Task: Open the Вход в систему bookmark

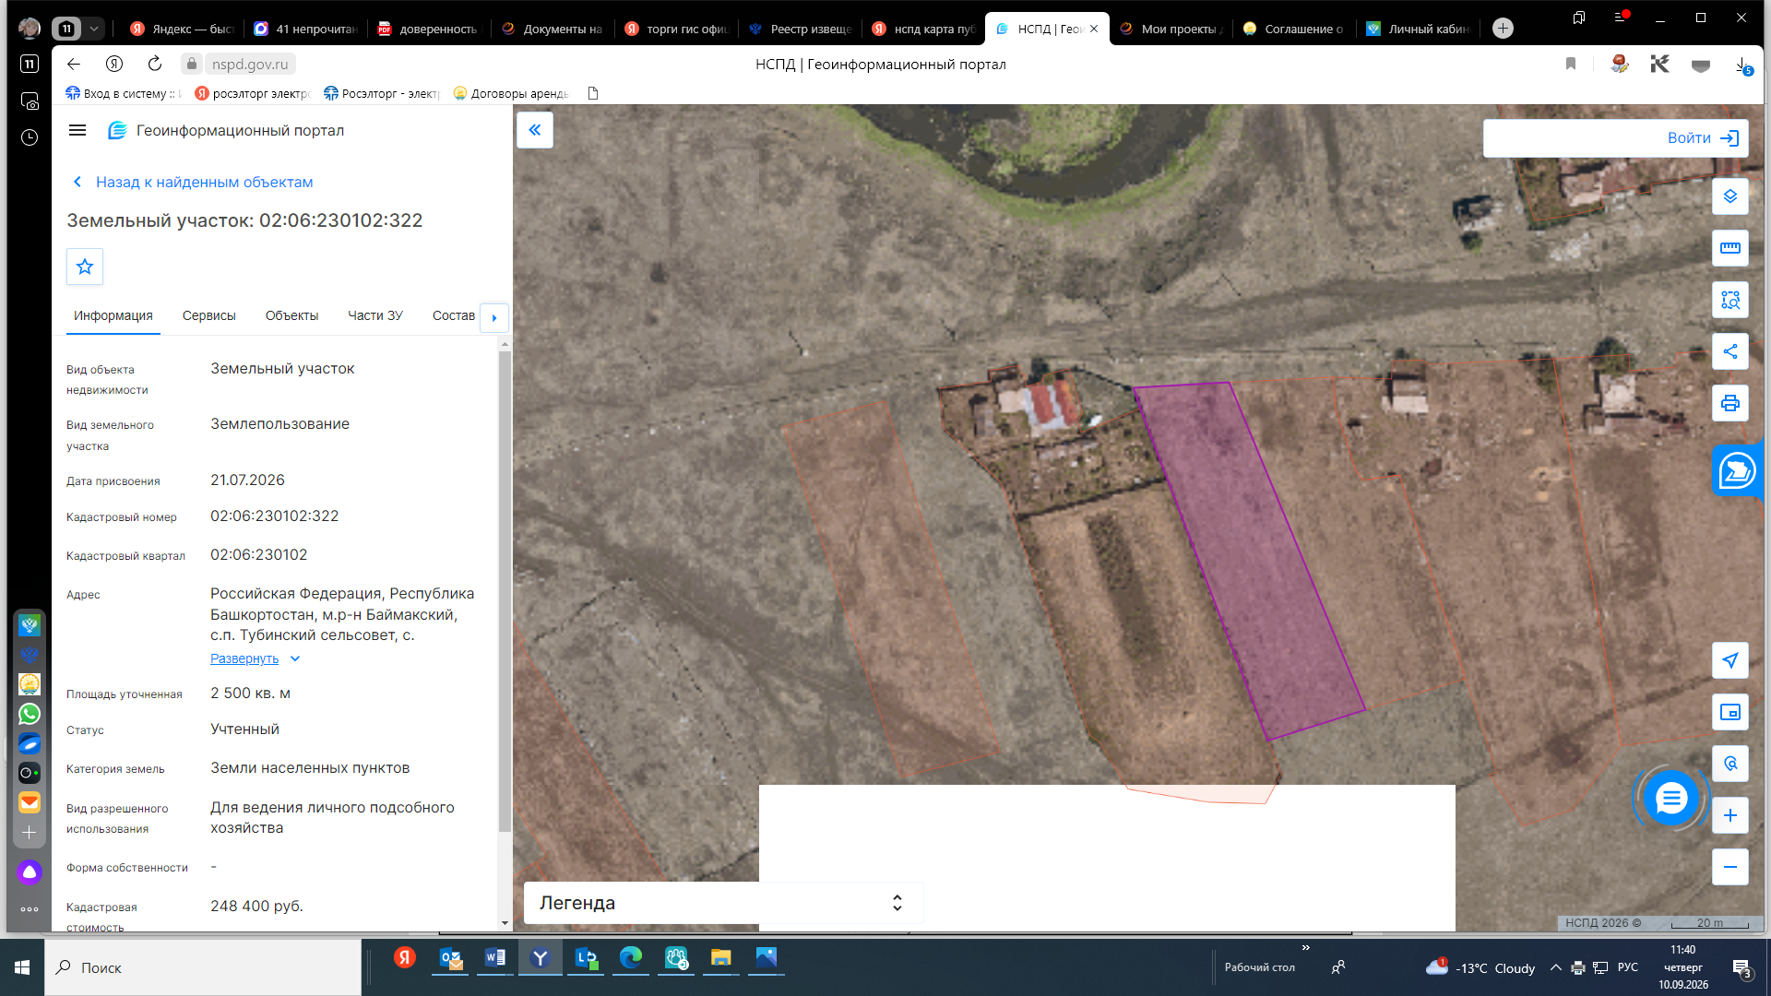Action: coord(124,93)
